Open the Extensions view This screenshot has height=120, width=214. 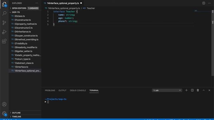[4, 41]
